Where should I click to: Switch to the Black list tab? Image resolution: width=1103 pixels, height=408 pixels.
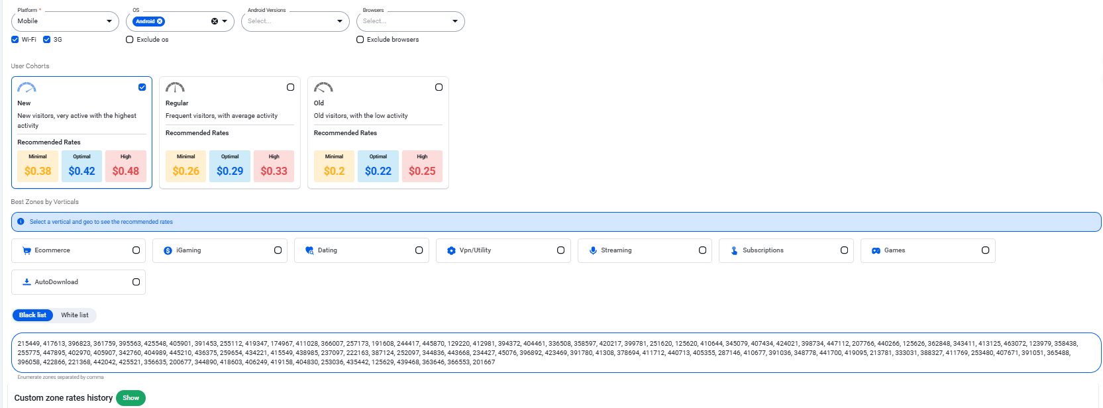[32, 315]
